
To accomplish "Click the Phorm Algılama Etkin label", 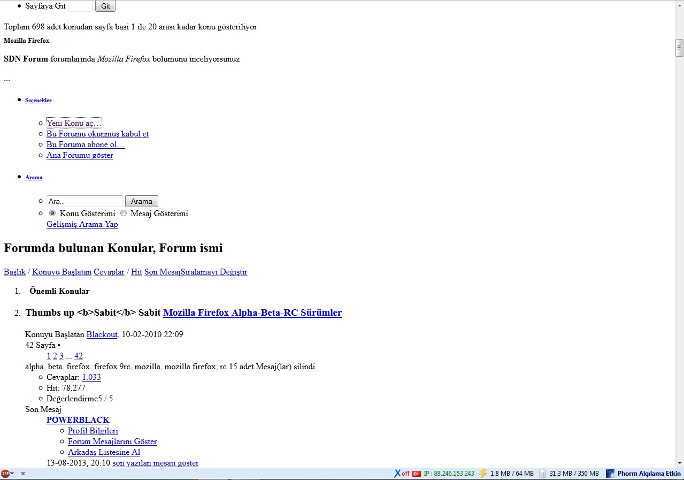I will 649,474.
